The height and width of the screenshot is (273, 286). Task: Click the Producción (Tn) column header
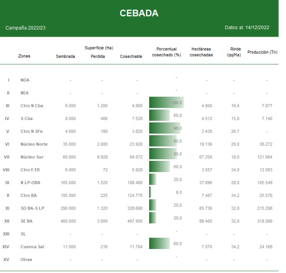click(262, 52)
